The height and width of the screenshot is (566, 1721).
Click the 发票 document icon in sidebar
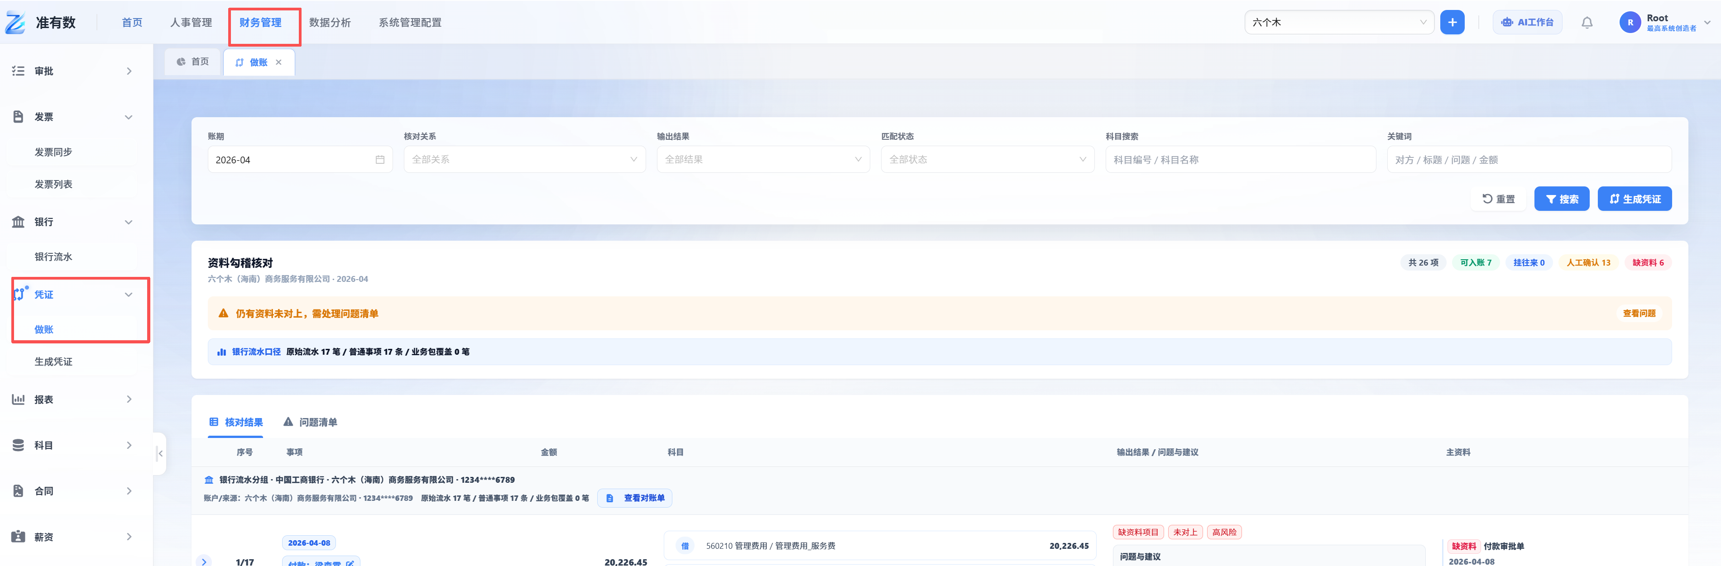click(18, 117)
